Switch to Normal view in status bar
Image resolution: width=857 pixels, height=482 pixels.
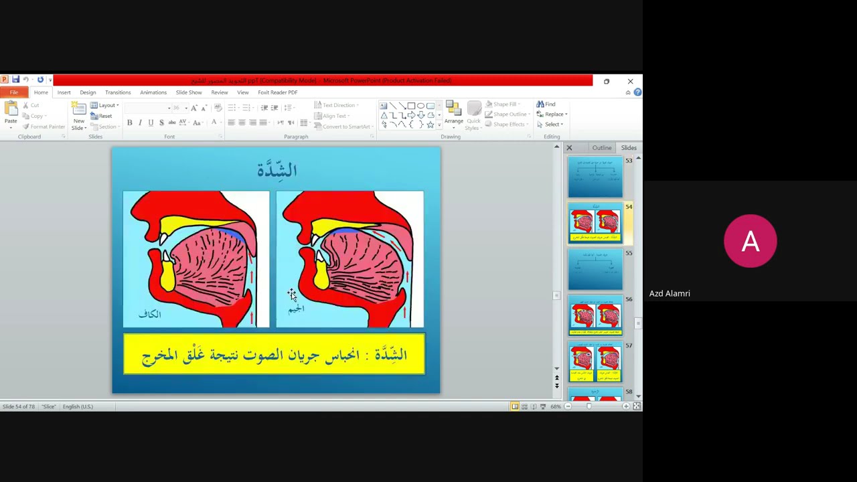(515, 406)
